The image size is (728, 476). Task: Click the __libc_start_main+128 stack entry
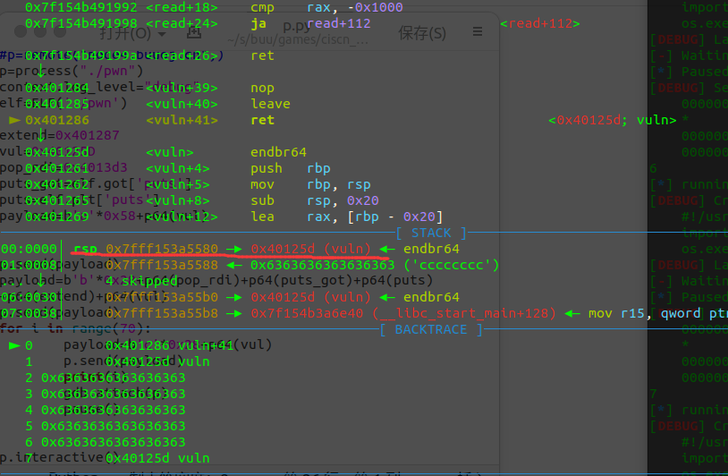(x=403, y=313)
